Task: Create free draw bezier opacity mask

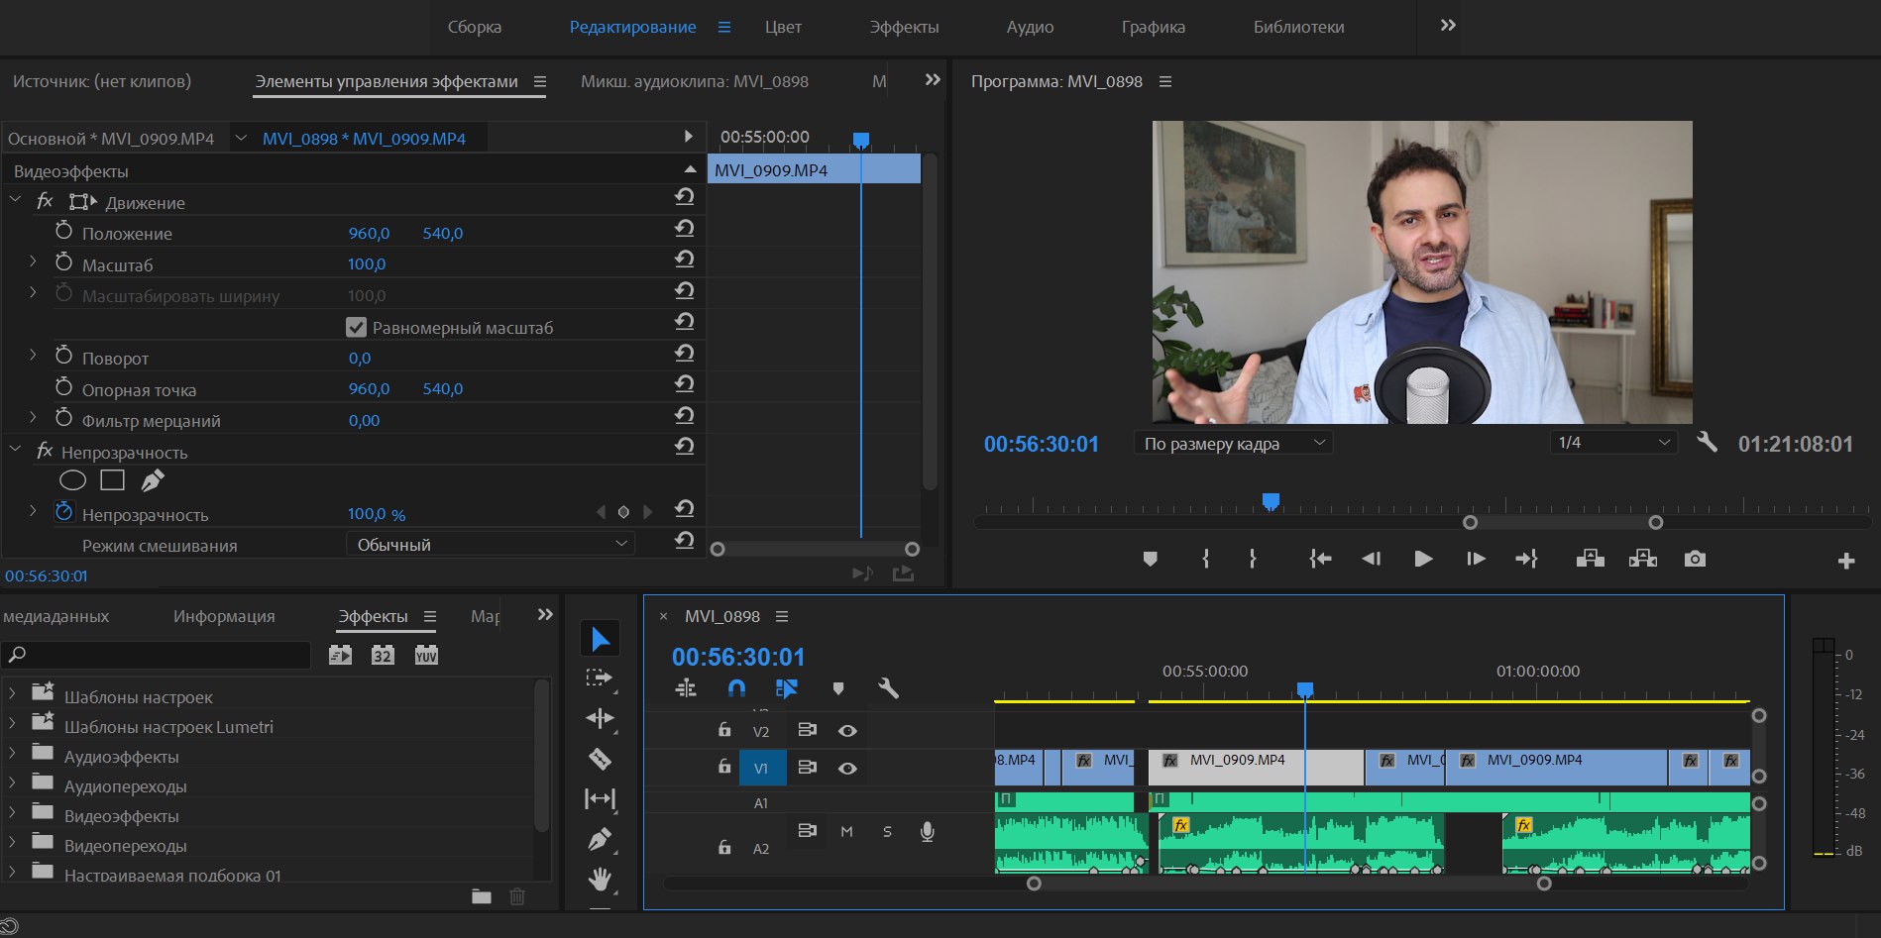Action: click(152, 480)
